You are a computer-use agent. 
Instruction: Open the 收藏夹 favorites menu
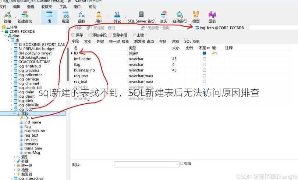47,7
